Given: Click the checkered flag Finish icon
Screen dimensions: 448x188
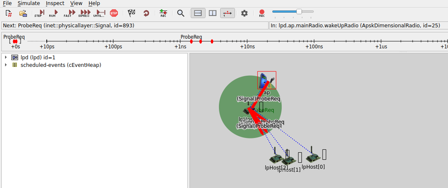Looking at the screenshot, I should (132, 13).
